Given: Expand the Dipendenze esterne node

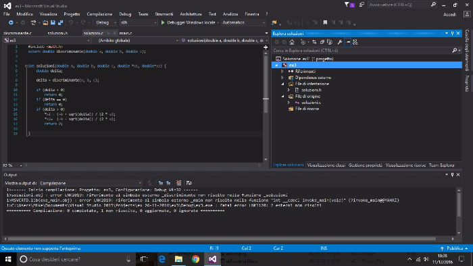Looking at the screenshot, I should (x=282, y=78).
